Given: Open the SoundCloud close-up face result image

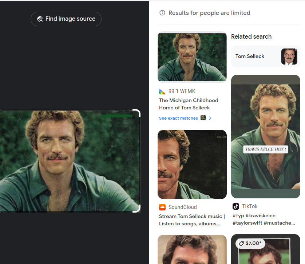Looking at the screenshot, I should (192, 164).
